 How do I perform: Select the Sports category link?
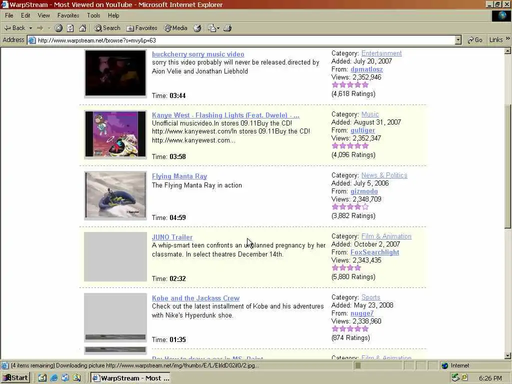pos(370,297)
